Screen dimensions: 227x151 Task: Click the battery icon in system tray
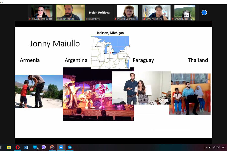(x=210, y=147)
